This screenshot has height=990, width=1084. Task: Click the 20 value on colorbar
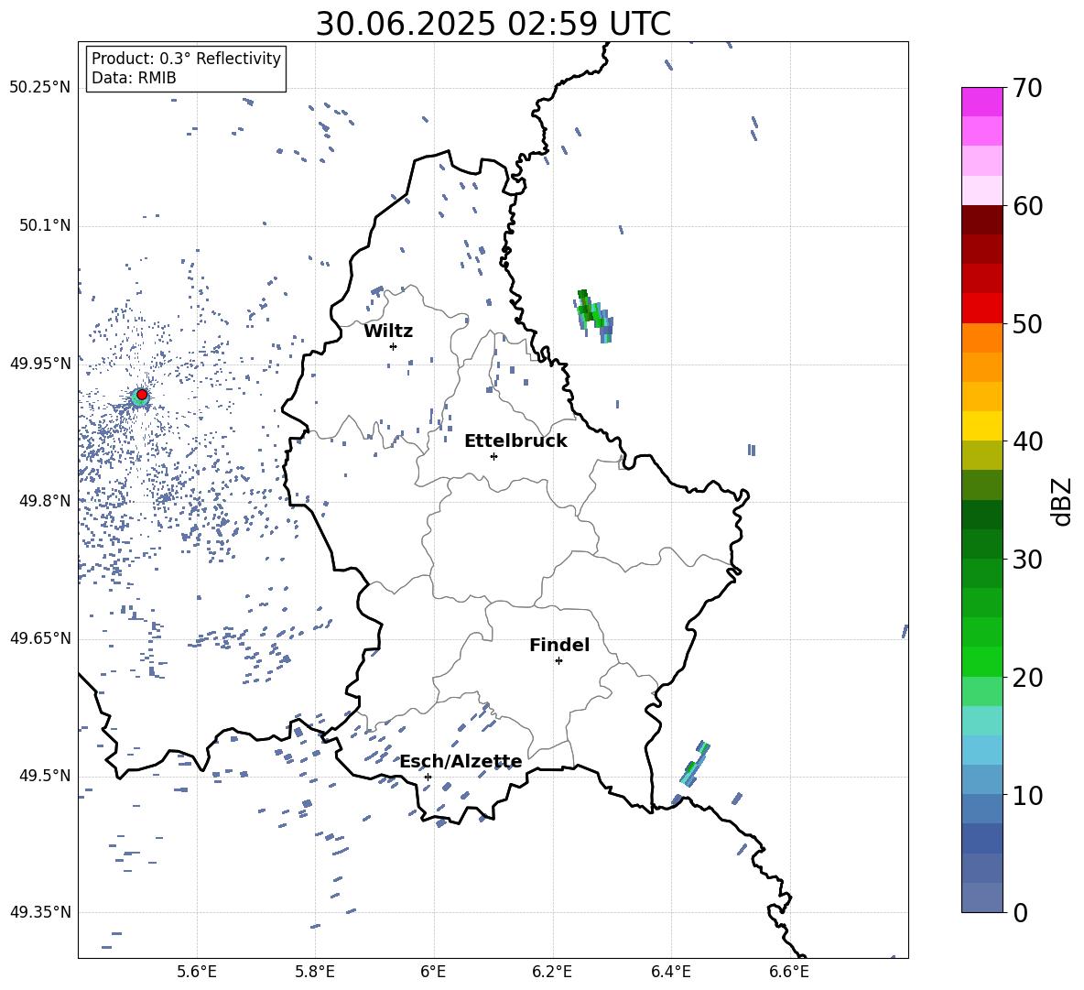point(1027,678)
